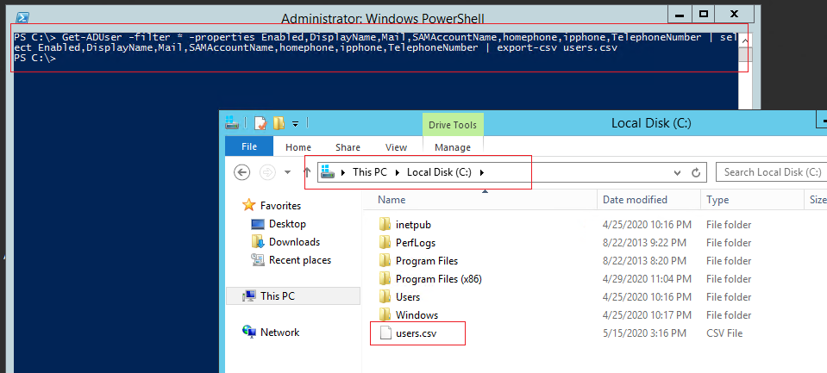Close the PowerShell window
Viewport: 827px width, 373px height.
[735, 14]
